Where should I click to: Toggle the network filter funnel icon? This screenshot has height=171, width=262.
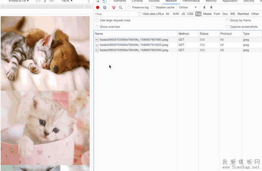point(114,7)
